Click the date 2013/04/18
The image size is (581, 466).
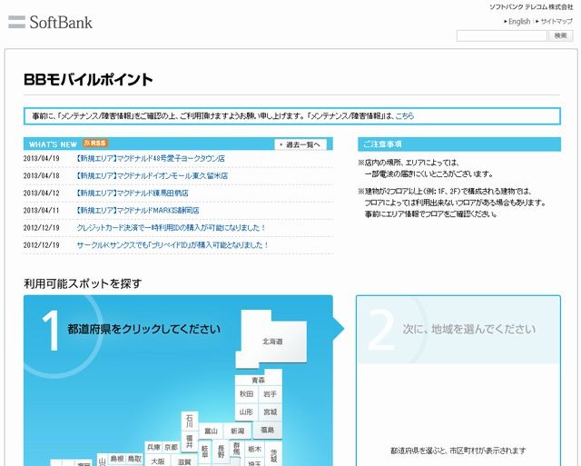pyautogui.click(x=41, y=175)
